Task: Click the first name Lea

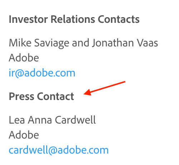Action: point(17,120)
